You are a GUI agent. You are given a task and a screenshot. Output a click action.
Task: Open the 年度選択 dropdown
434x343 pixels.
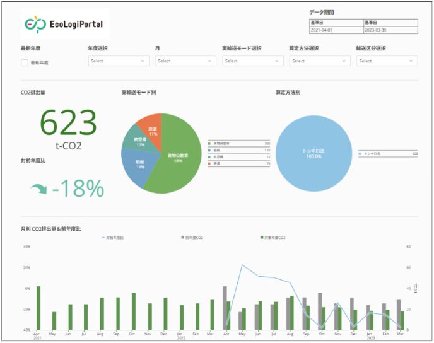[x=118, y=61]
